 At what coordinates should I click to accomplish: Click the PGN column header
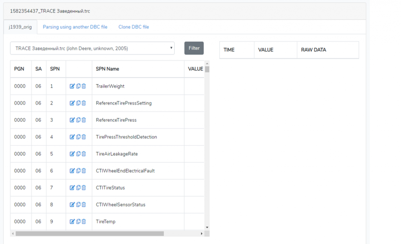point(19,69)
